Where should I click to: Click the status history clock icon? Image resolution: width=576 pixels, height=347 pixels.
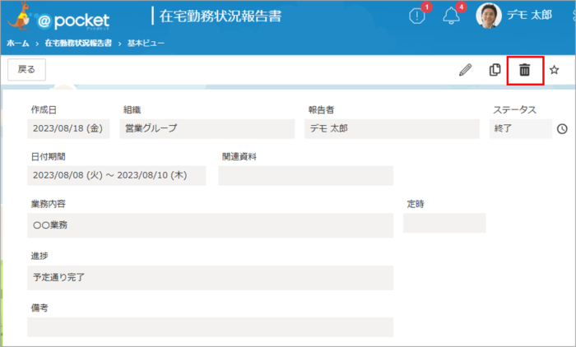[562, 129]
